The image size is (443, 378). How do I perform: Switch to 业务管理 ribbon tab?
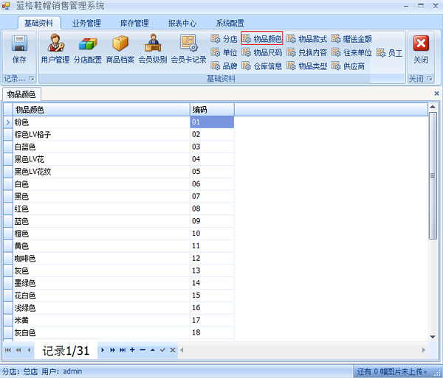click(x=86, y=23)
